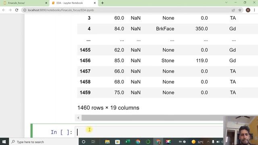Click the row index 1455 cell
258x145 pixels.
[x=85, y=50]
